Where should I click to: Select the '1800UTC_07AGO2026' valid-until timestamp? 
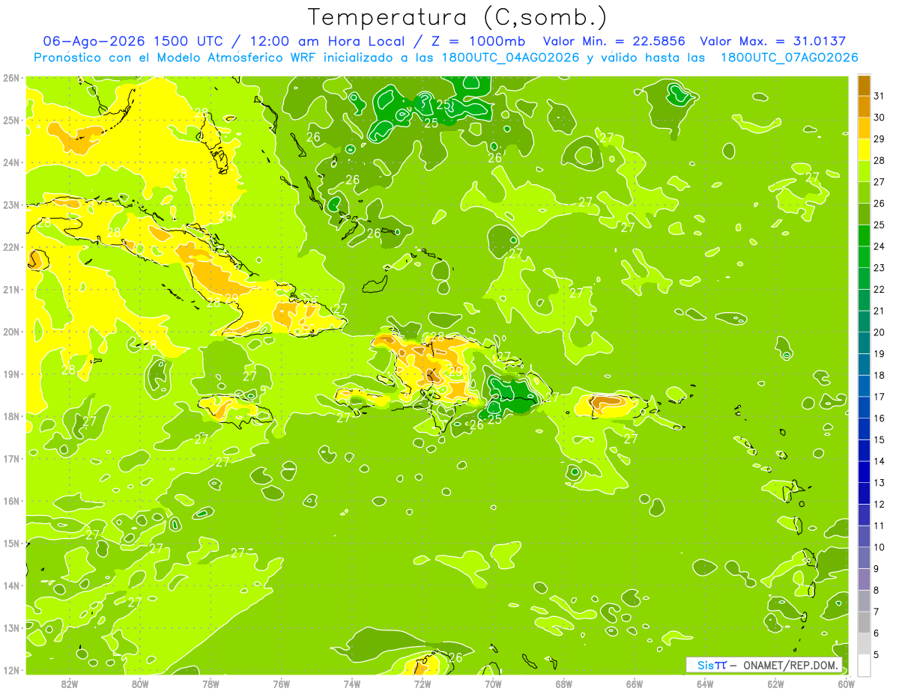point(789,58)
